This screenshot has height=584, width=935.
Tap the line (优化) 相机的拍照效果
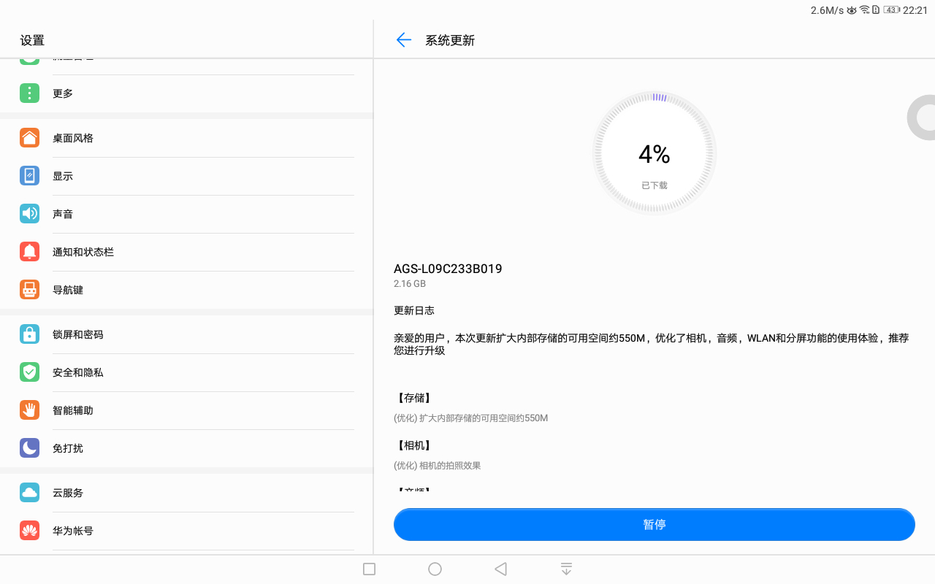coord(438,466)
